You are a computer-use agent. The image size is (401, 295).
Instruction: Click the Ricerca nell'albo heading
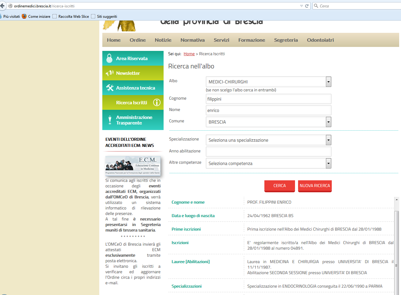click(191, 66)
